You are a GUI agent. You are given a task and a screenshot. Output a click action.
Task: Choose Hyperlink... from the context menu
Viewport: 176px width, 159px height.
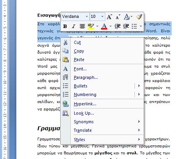102,104
